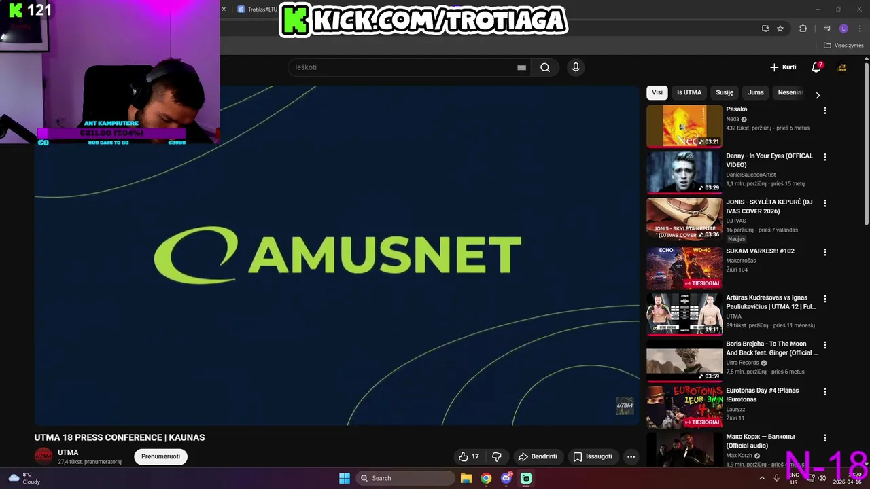Open the Chrome three-dot menu
This screenshot has height=489, width=870.
point(860,29)
